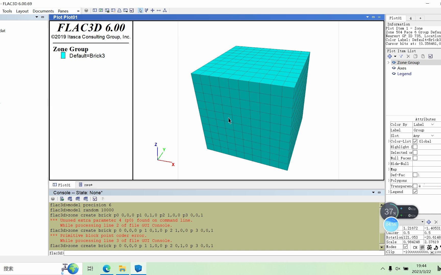The image size is (441, 275).
Task: Expand the Zone Group item in Plot Item List
Action: (389, 62)
